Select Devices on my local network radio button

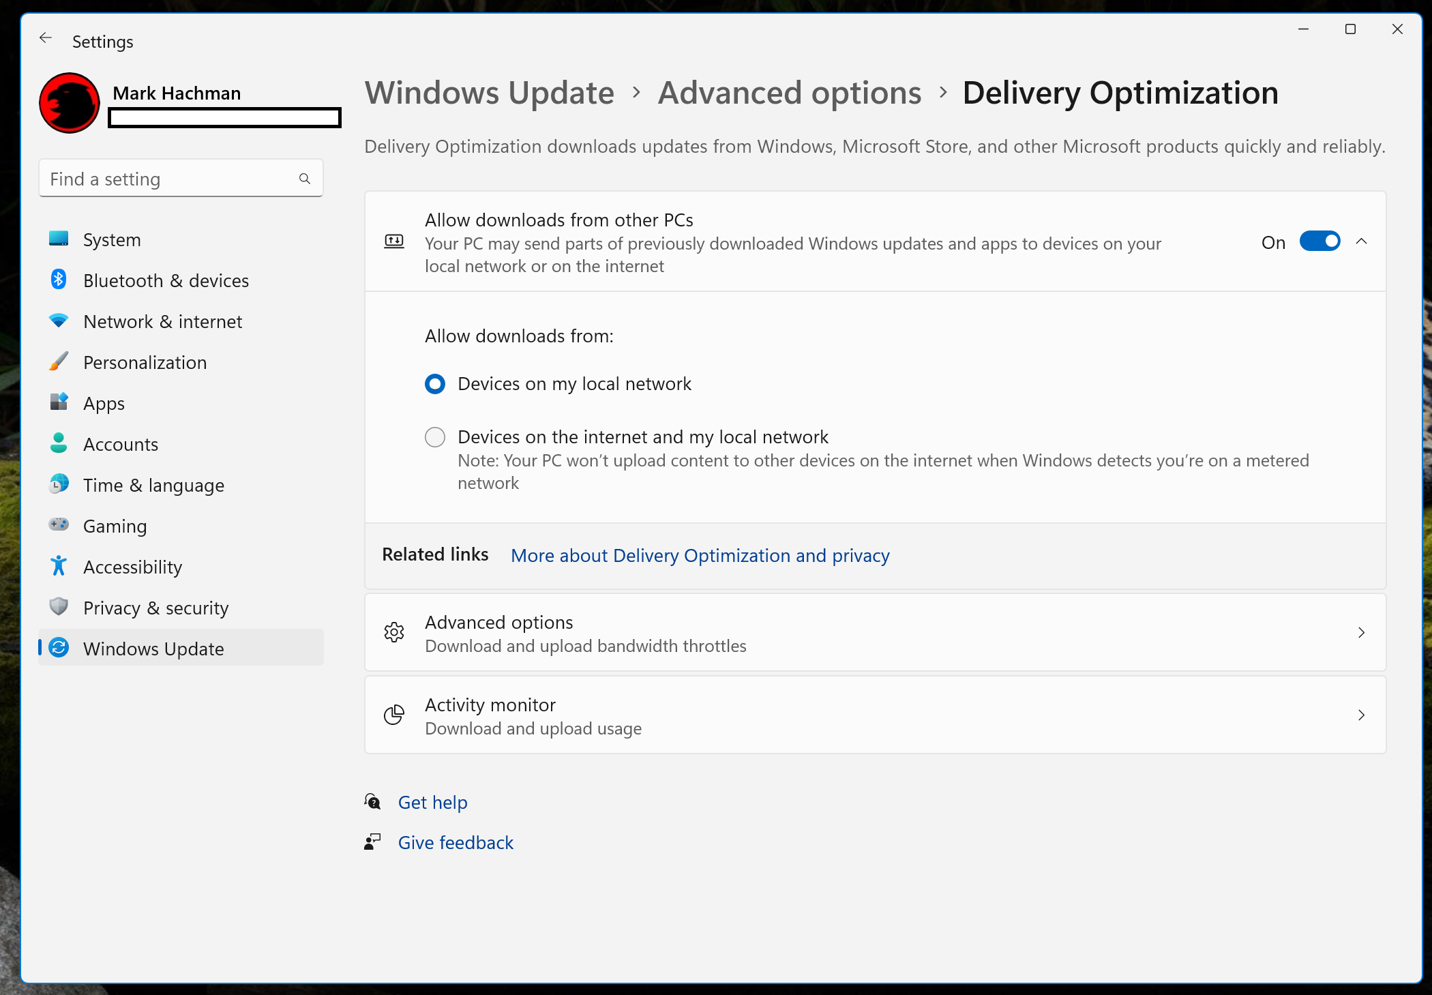[435, 383]
